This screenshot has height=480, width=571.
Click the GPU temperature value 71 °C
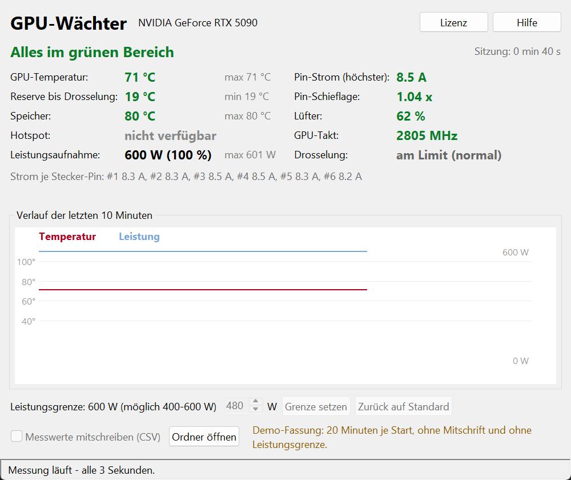click(140, 77)
